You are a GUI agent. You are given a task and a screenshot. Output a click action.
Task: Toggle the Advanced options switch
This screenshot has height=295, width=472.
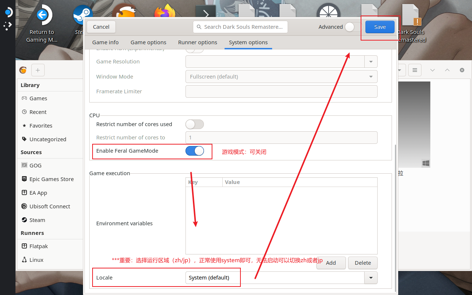tap(352, 27)
